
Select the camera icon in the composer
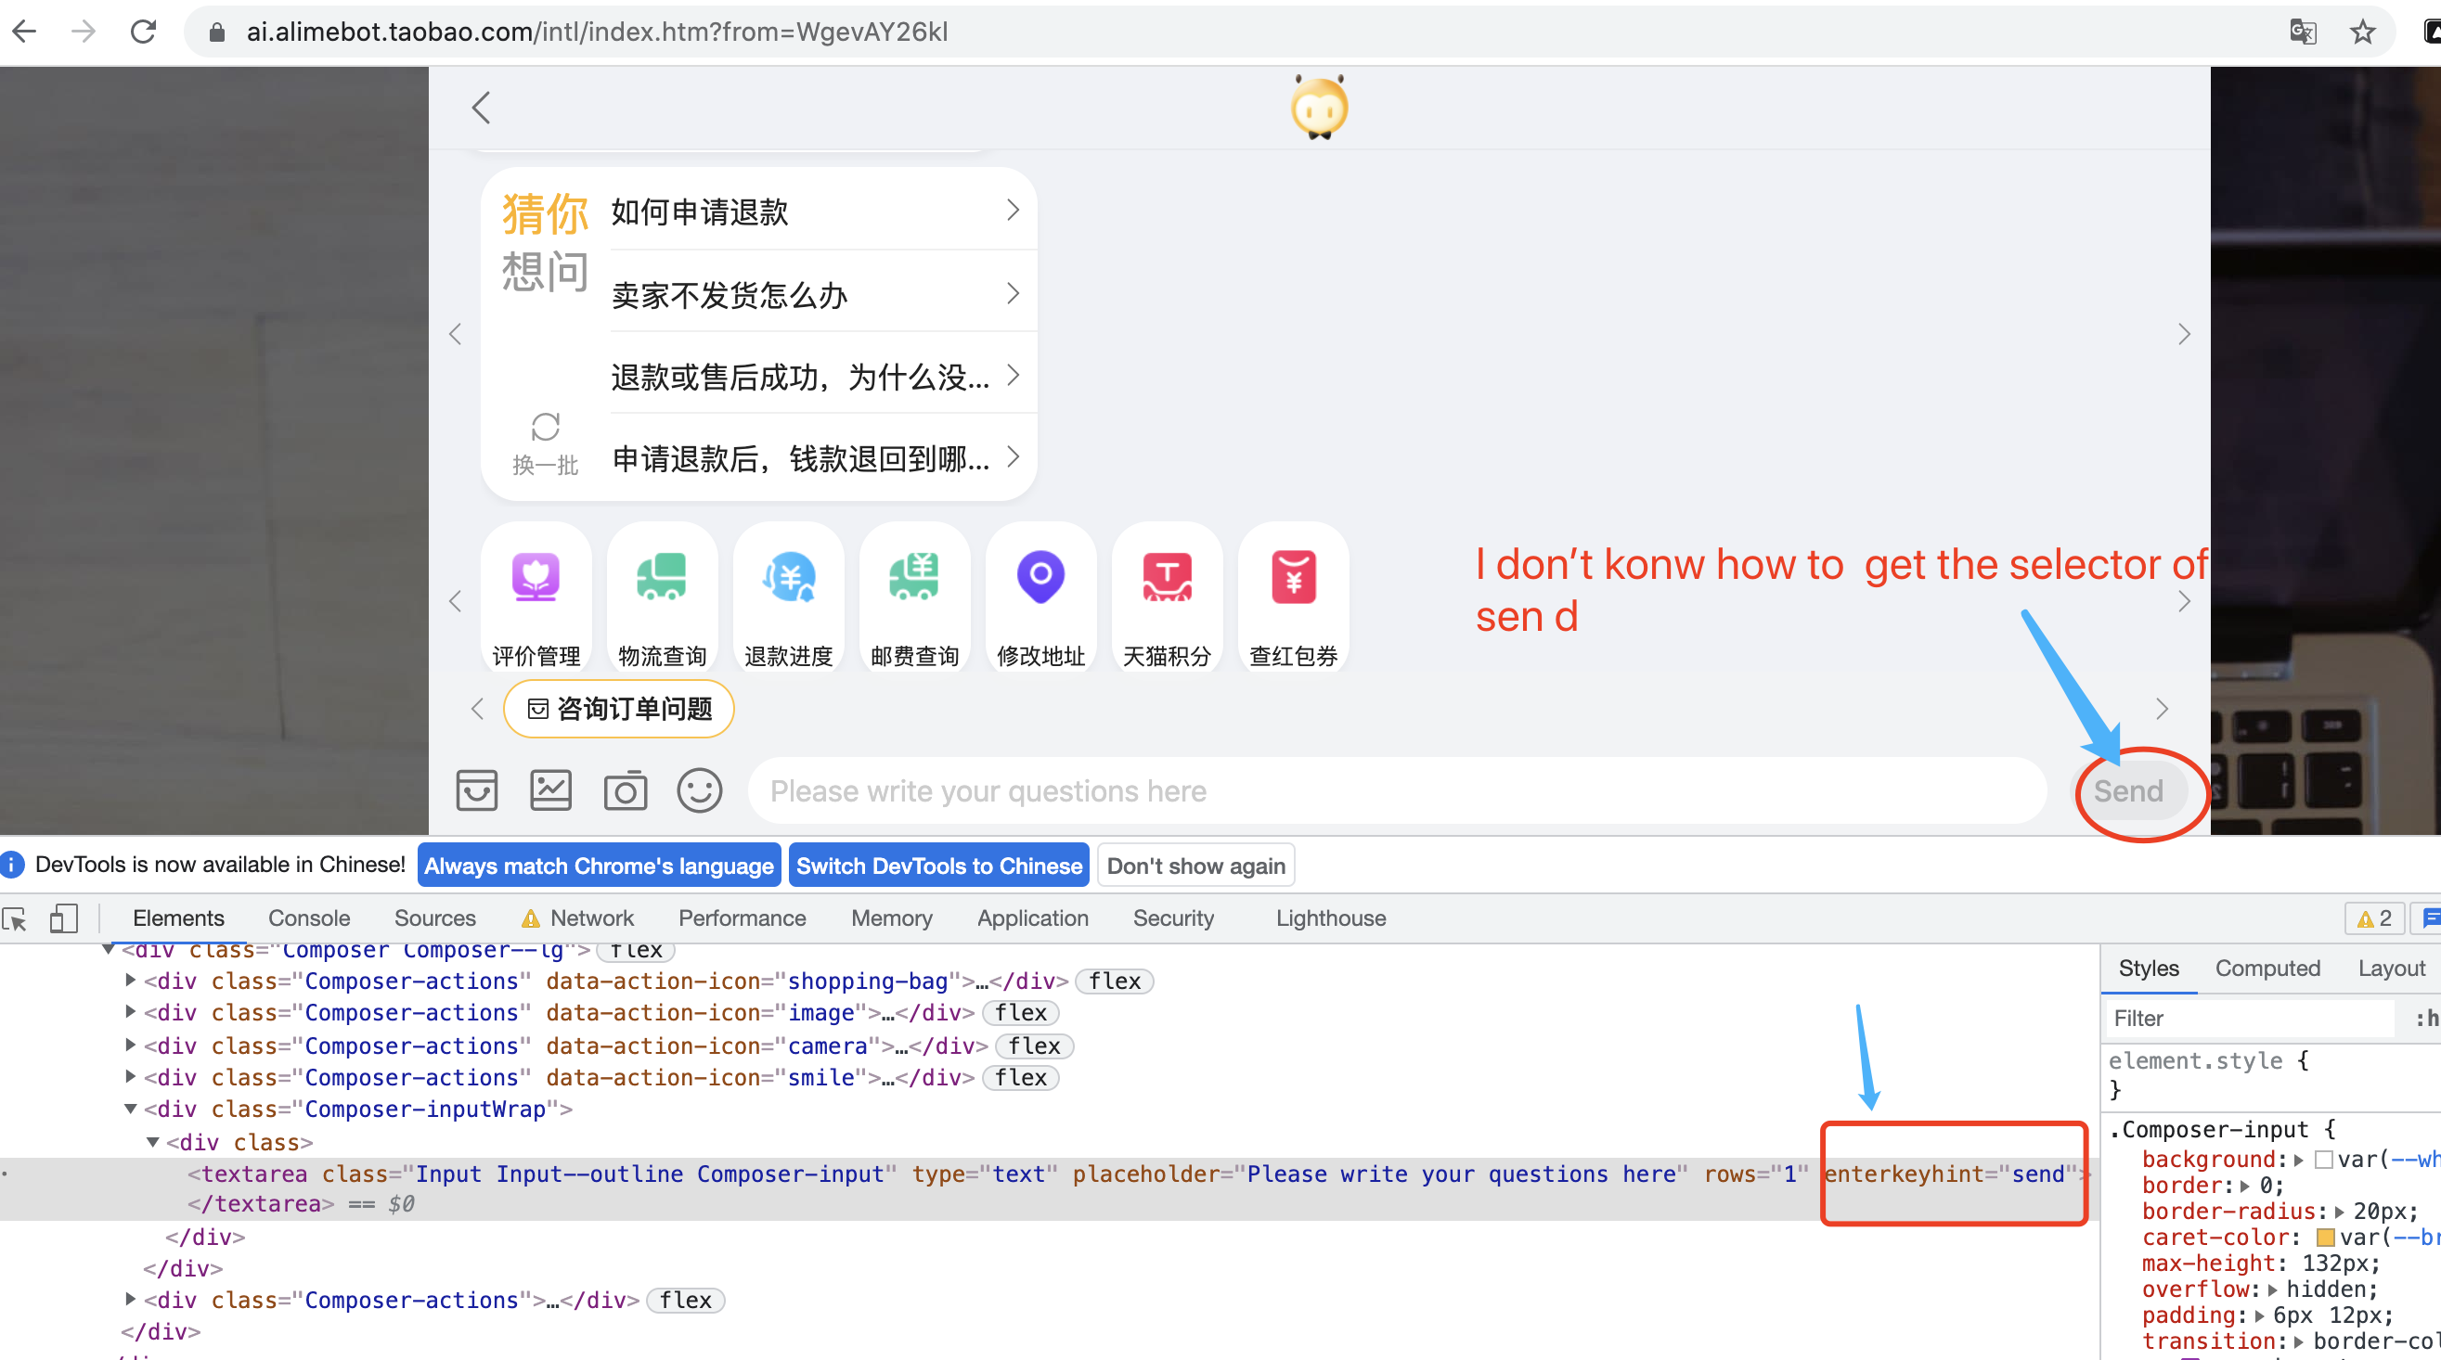click(626, 789)
